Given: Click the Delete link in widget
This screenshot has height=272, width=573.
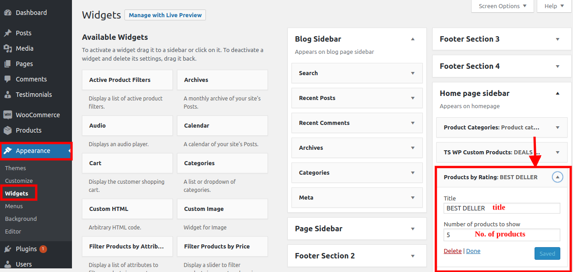Looking at the screenshot, I should (x=453, y=251).
